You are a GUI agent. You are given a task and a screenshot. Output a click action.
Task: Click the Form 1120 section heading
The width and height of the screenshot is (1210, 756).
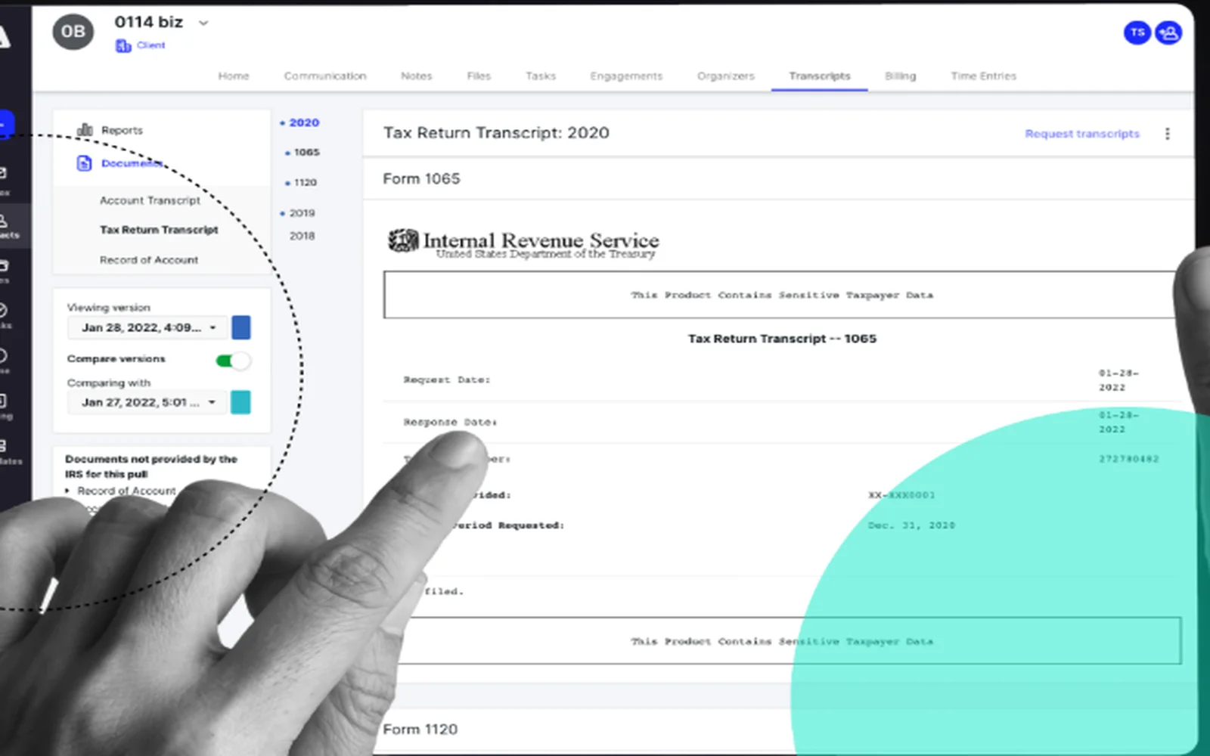420,730
